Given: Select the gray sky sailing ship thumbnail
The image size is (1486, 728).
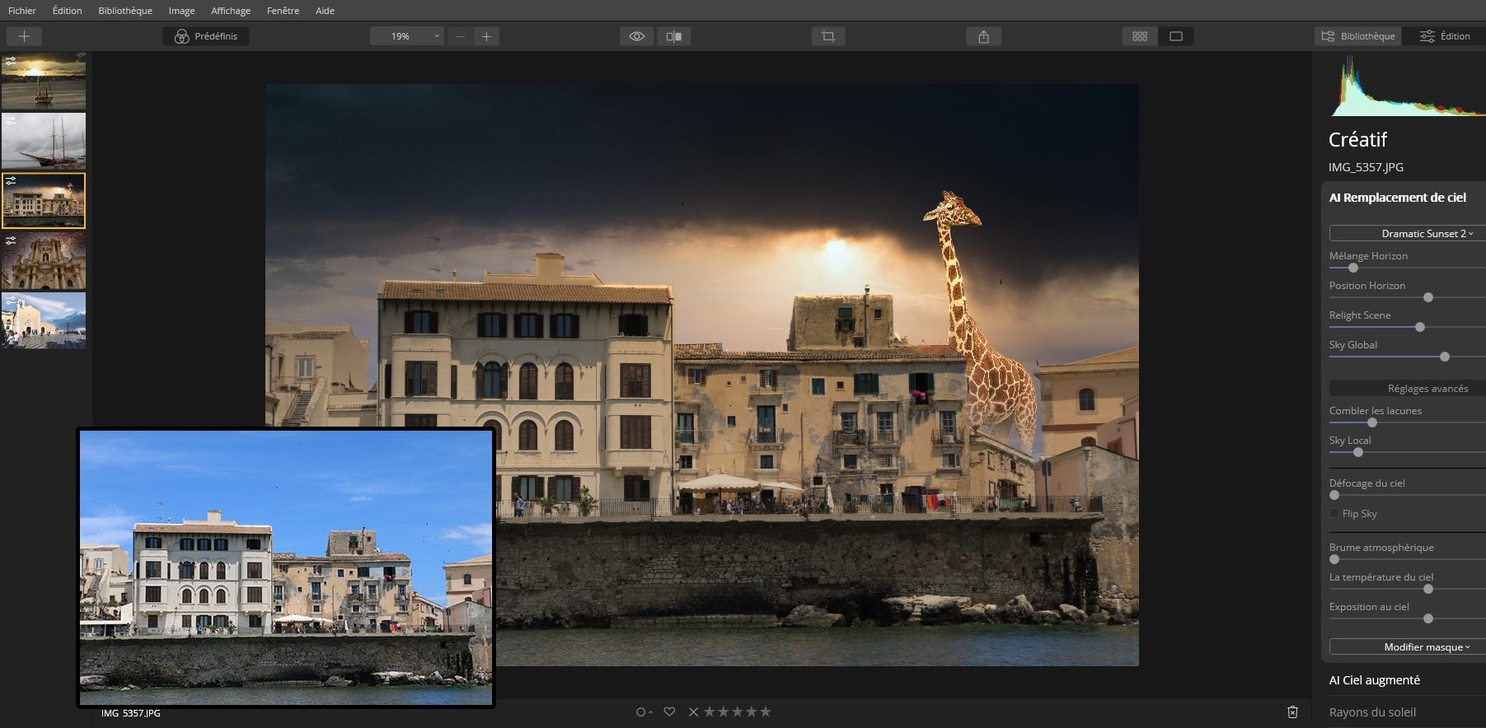Looking at the screenshot, I should tap(44, 141).
